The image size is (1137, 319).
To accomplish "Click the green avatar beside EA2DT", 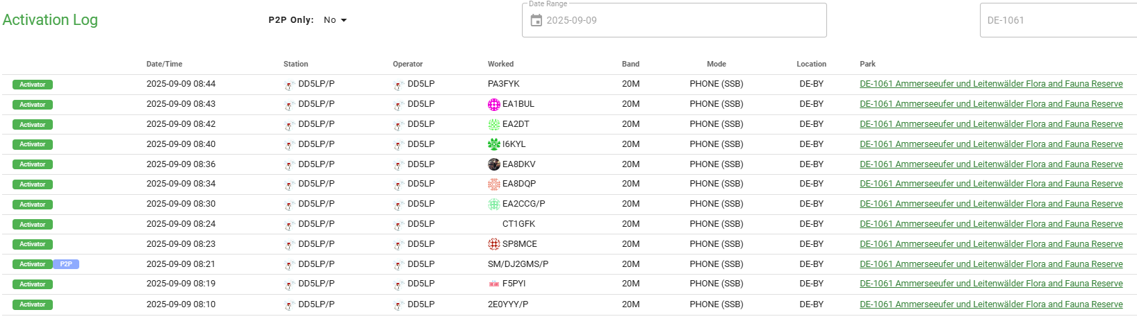I will coord(494,125).
